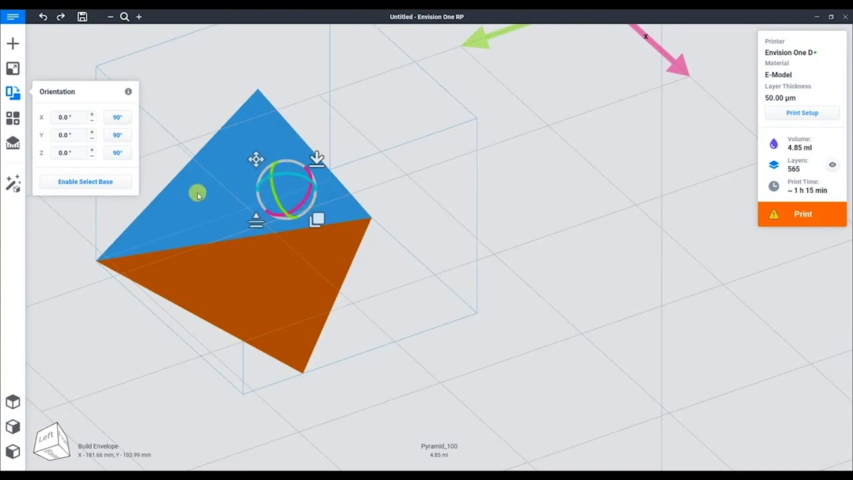Image resolution: width=853 pixels, height=480 pixels.
Task: Zoom out with the minus icon
Action: coord(111,17)
